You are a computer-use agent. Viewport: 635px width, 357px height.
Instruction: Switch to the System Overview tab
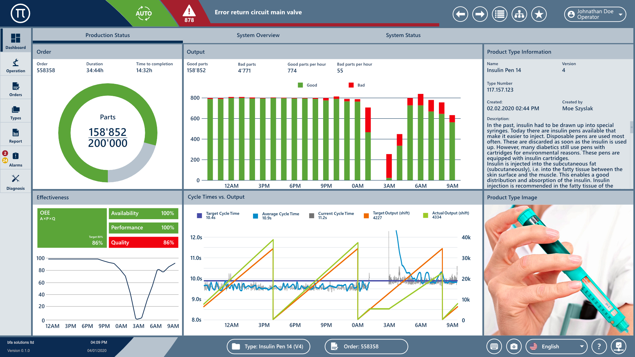tap(258, 35)
